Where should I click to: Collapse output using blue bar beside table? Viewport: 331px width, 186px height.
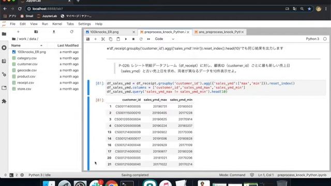point(88,133)
